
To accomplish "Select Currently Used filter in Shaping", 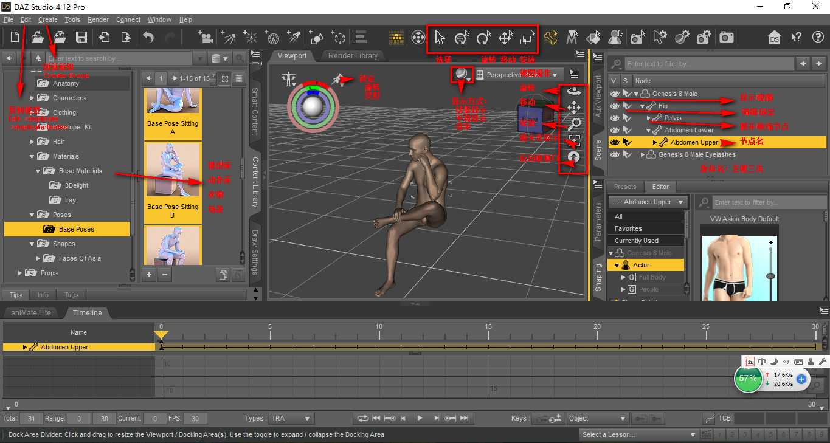I will click(x=646, y=241).
